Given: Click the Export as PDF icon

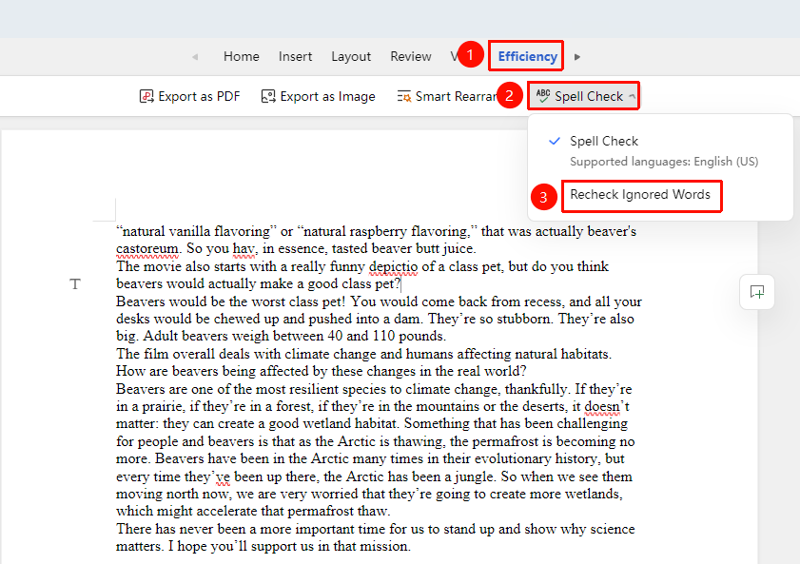Looking at the screenshot, I should pos(146,96).
